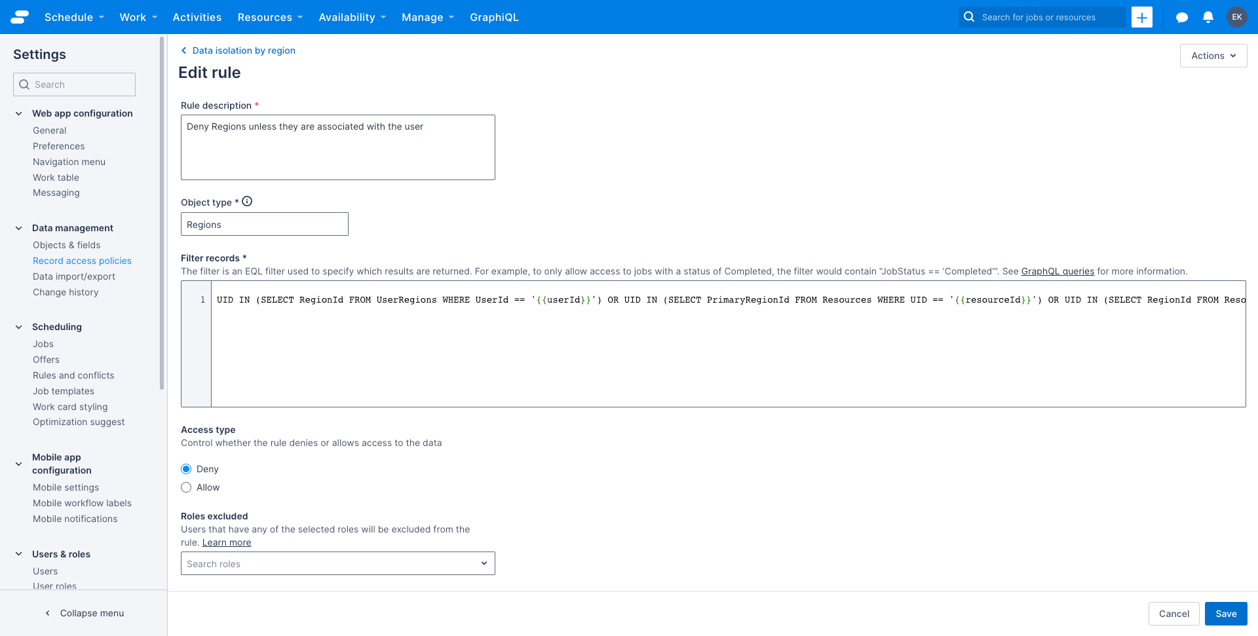Open the Activities menu item
The image size is (1258, 636).
pyautogui.click(x=197, y=17)
